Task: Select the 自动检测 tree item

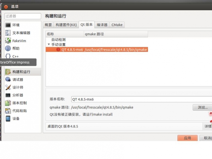Action: pyautogui.click(x=58, y=40)
